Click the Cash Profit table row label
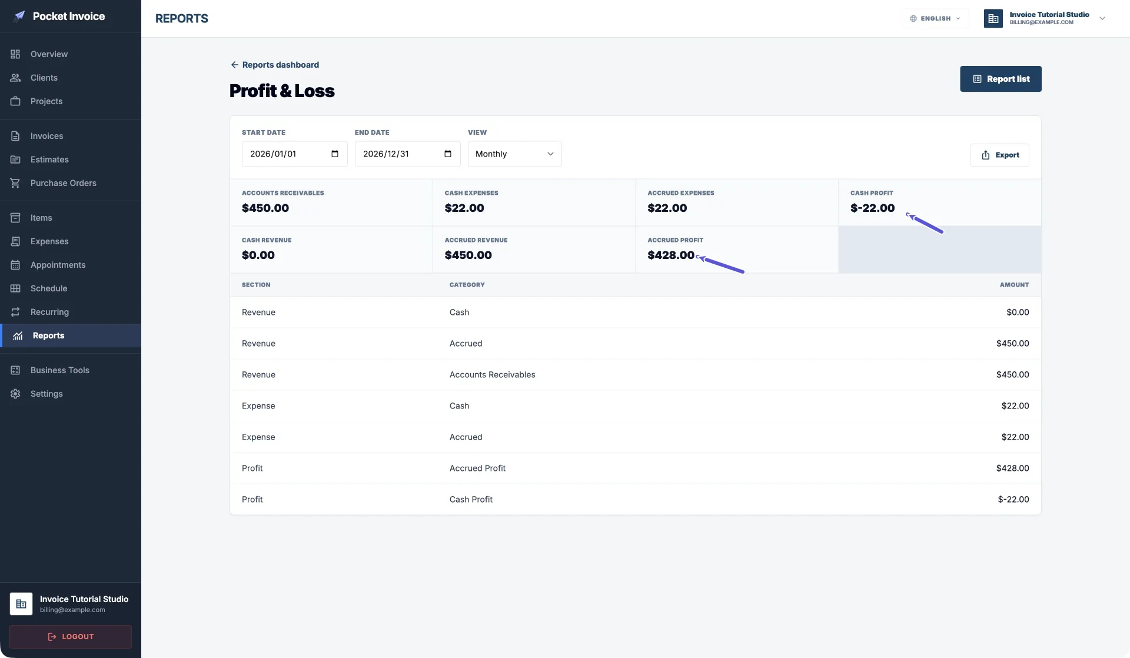 [x=471, y=500]
